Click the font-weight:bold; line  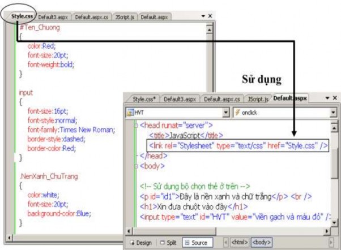click(x=51, y=64)
